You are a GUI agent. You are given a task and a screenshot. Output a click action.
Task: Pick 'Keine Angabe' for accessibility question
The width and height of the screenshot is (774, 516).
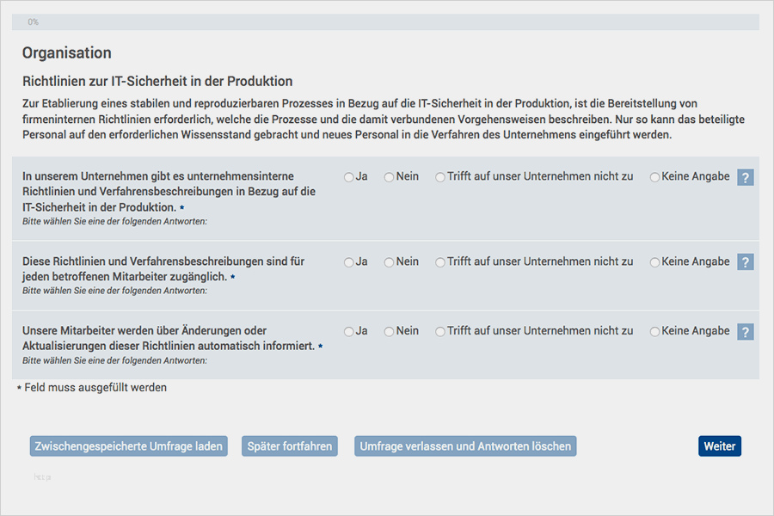point(655,262)
